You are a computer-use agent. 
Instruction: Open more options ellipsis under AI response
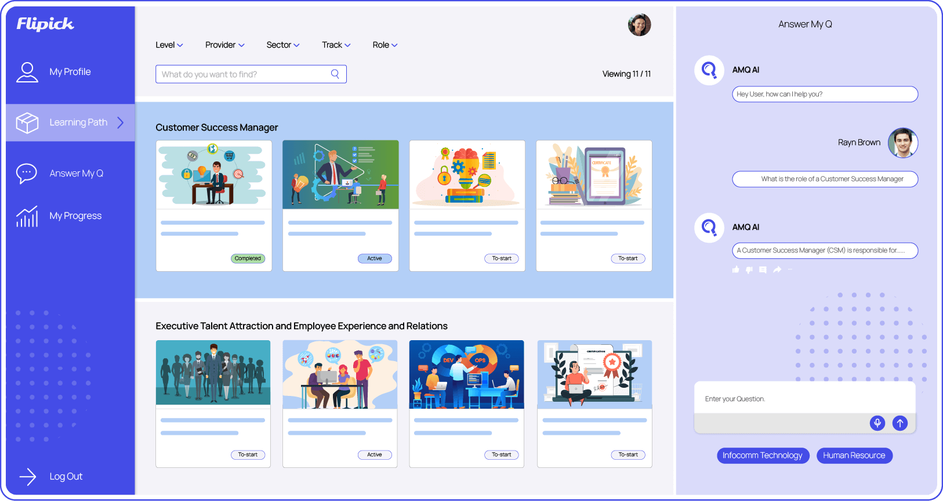790,269
